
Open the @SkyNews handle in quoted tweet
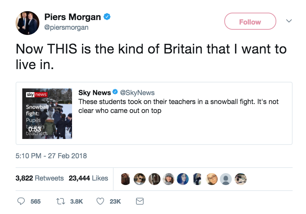coord(137,93)
